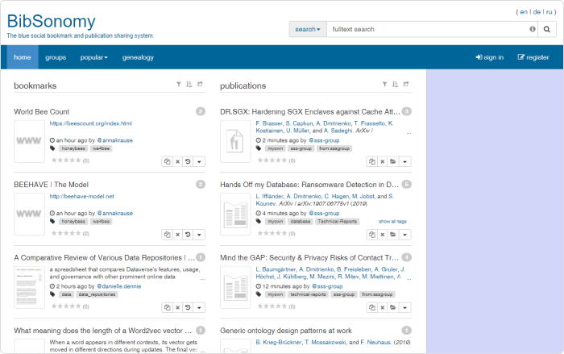This screenshot has height=354, width=564.
Task: Switch language to de
Action: (x=537, y=12)
